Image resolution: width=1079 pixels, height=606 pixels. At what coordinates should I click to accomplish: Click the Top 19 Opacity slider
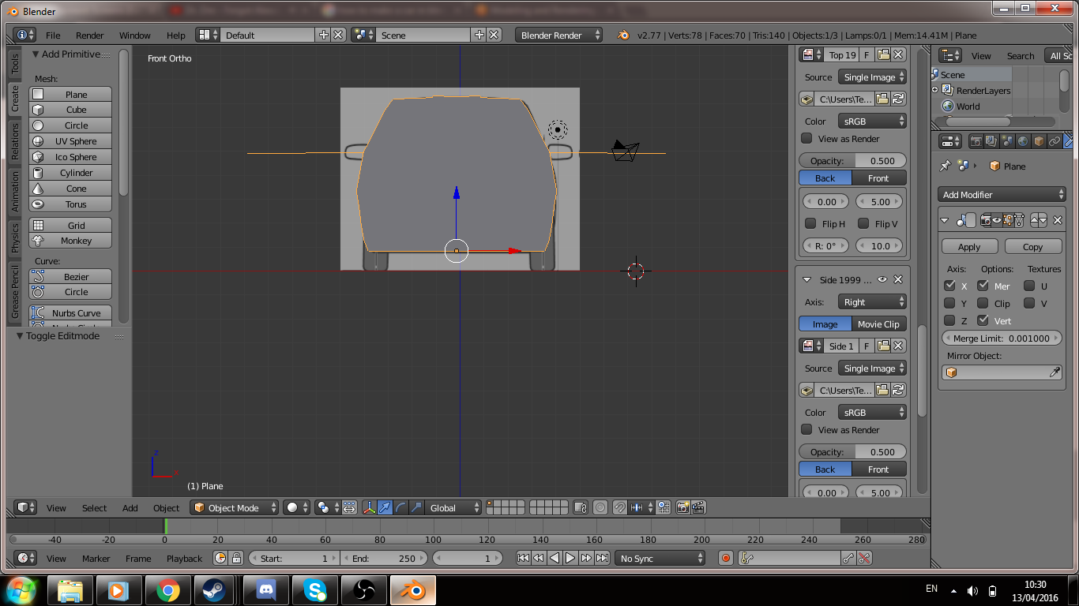[x=852, y=161]
